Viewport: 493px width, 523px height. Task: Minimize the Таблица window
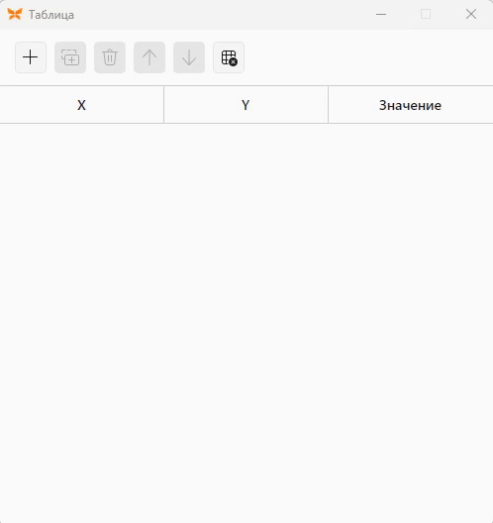(381, 14)
